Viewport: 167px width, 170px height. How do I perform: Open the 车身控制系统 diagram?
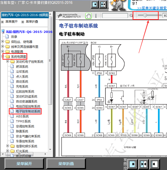click(x=25, y=141)
